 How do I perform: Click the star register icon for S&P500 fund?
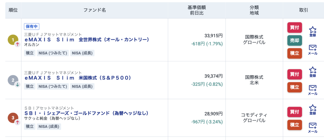[x=313, y=71]
